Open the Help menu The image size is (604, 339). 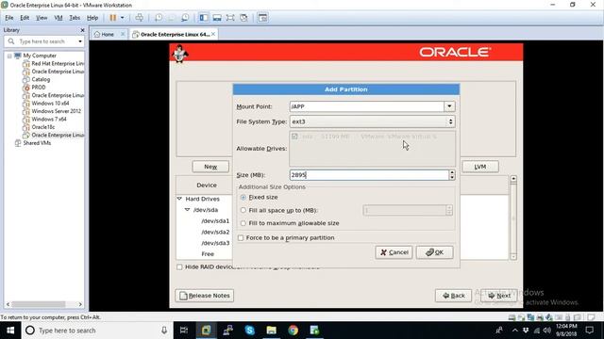coord(92,18)
